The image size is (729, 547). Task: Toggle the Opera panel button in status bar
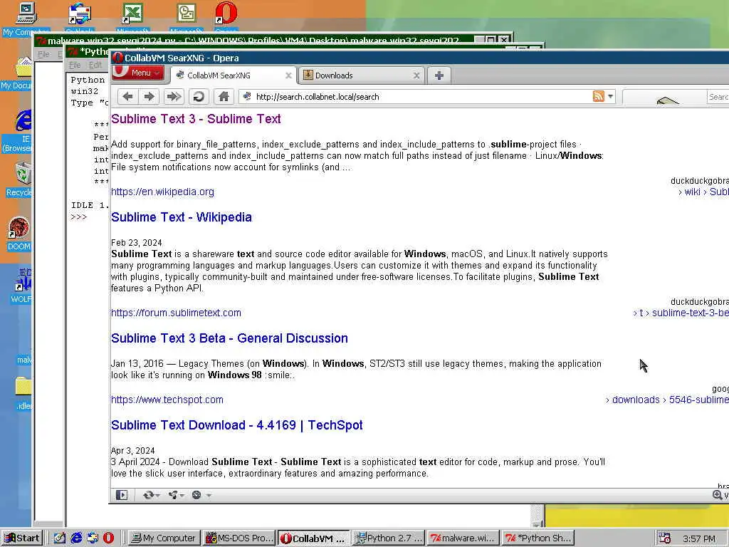point(122,495)
